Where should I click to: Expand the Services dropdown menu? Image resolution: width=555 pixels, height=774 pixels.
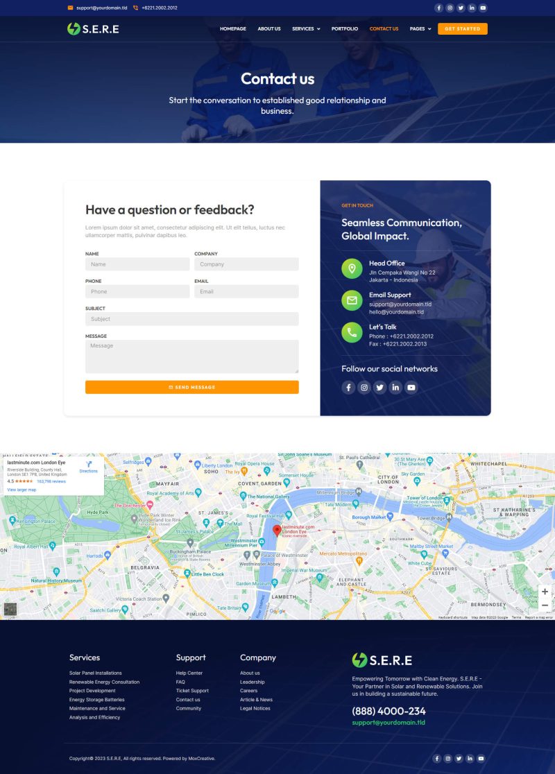pos(305,29)
